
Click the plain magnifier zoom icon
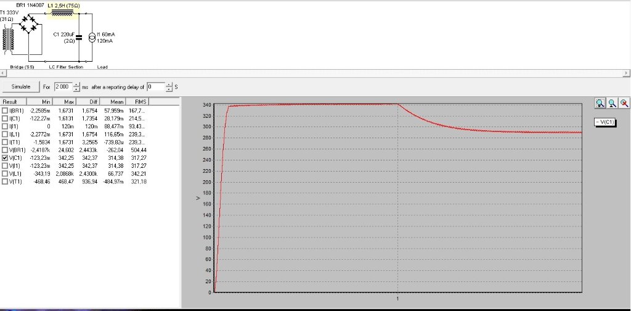coord(613,104)
